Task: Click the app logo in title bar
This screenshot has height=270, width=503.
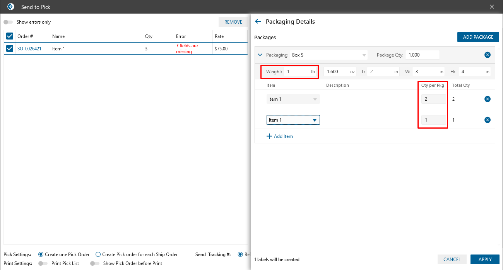Action: click(x=11, y=7)
